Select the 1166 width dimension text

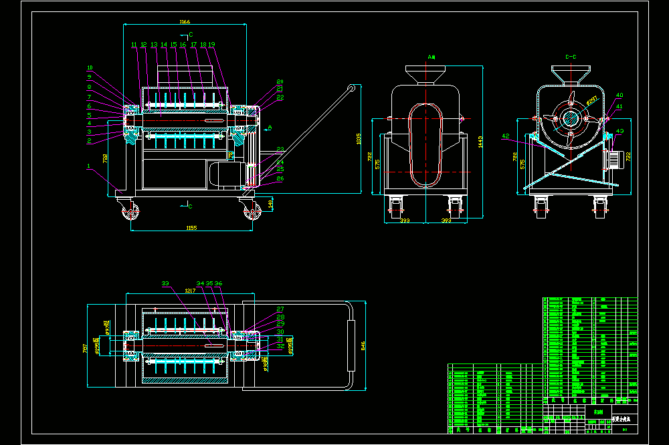pyautogui.click(x=185, y=22)
